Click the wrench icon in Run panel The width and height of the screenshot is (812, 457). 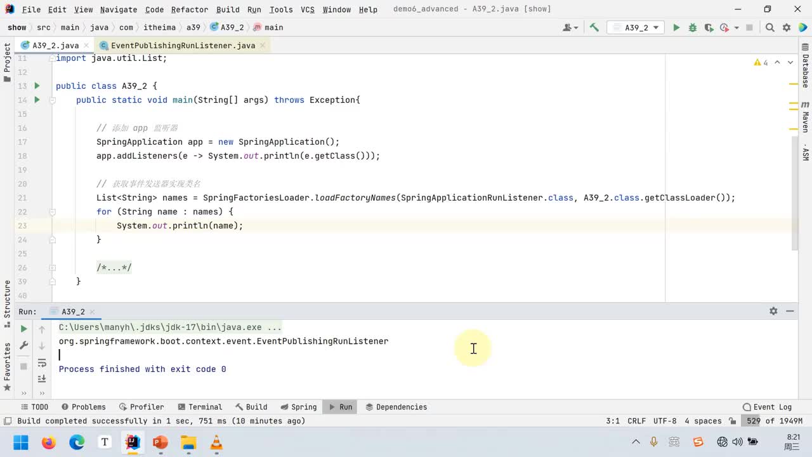23,345
